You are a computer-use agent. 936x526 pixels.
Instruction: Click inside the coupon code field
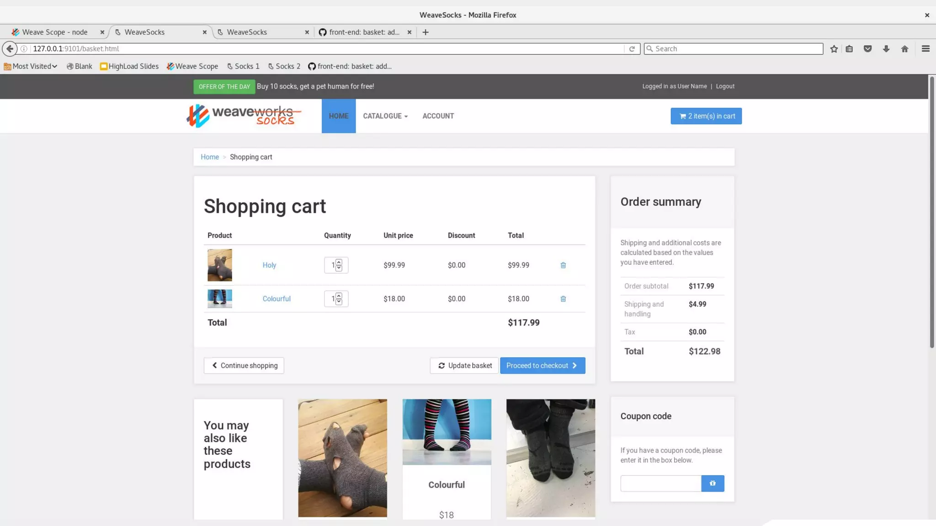pyautogui.click(x=660, y=483)
